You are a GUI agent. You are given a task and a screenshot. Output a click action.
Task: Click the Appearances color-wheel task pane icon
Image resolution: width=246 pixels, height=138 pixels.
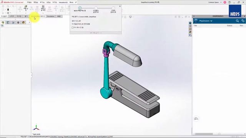click(x=190, y=32)
